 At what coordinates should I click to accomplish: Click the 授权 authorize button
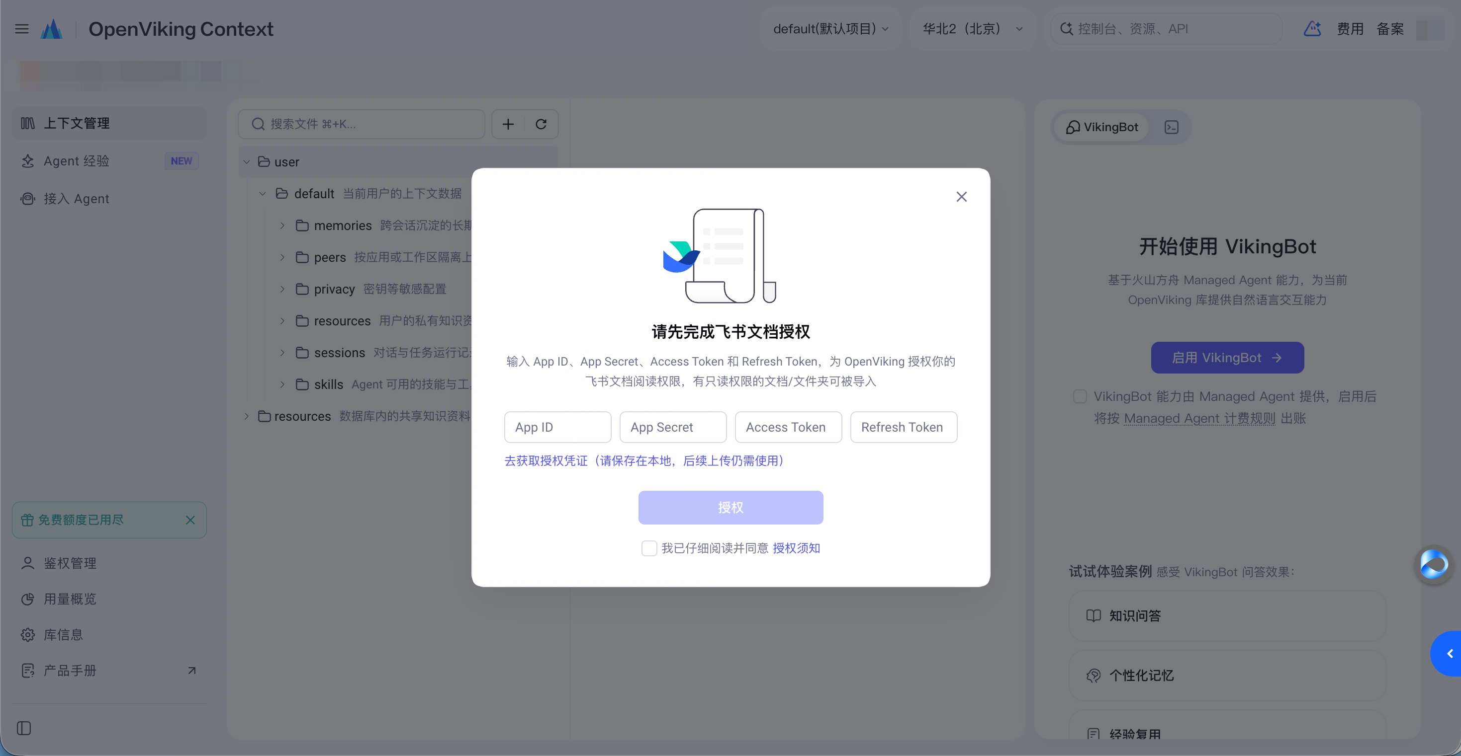[730, 508]
